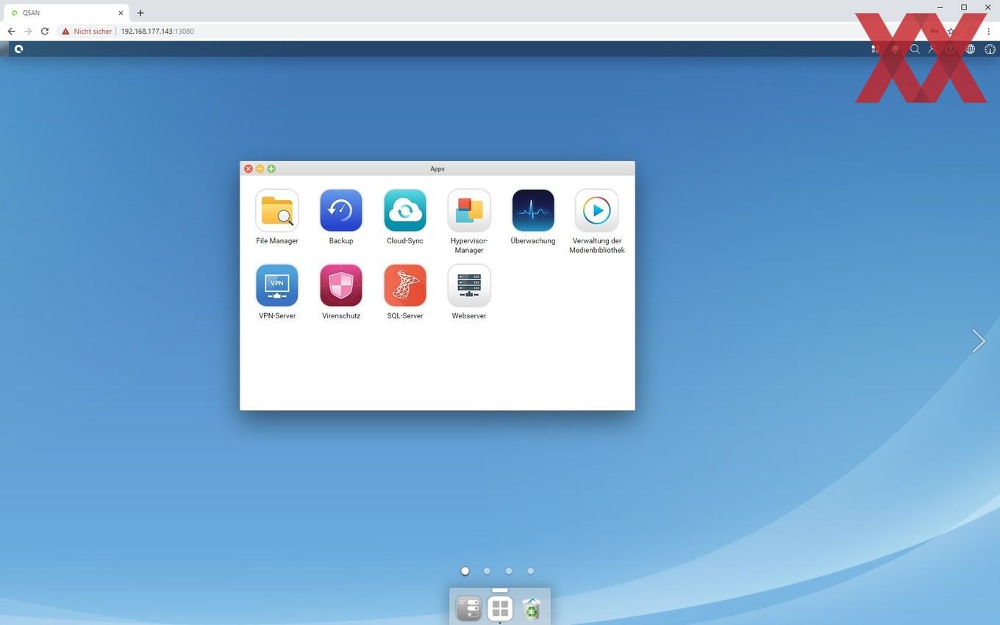The height and width of the screenshot is (625, 1000).
Task: Open Verwaltung der Medienbibliothek app
Action: click(597, 210)
